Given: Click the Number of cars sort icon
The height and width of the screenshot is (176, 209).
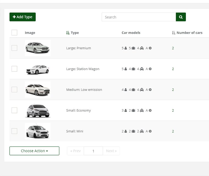Looking at the screenshot, I should [x=174, y=33].
